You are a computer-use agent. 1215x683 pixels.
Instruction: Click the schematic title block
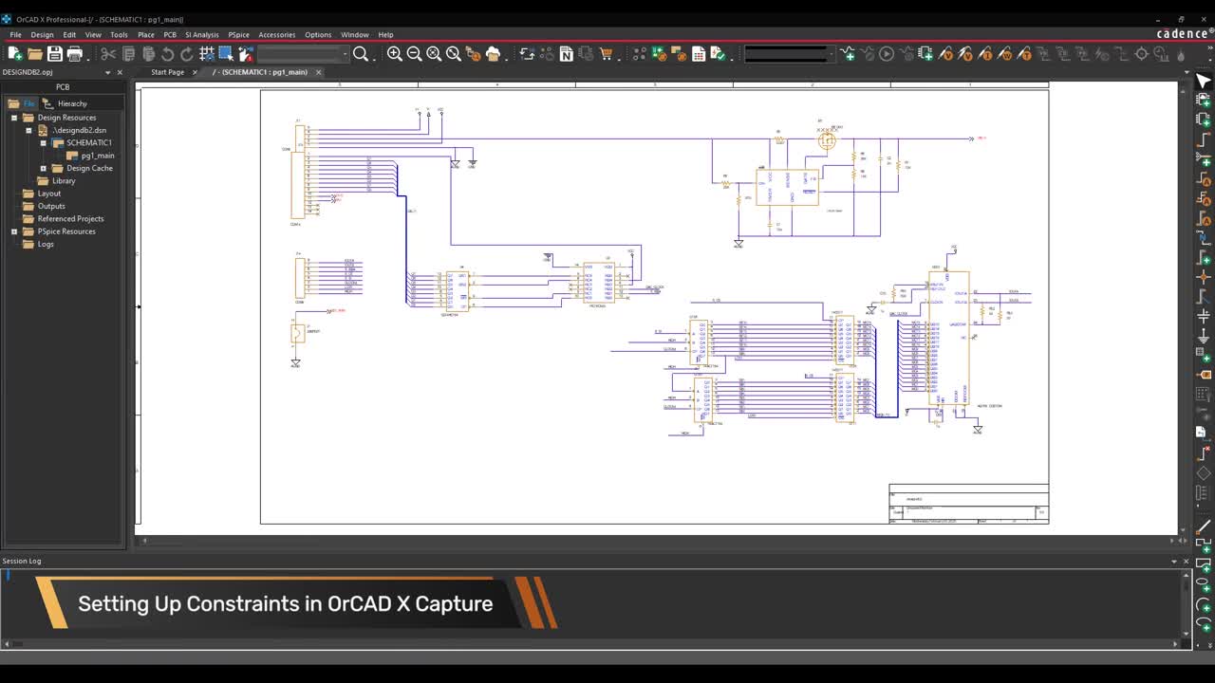(x=968, y=504)
